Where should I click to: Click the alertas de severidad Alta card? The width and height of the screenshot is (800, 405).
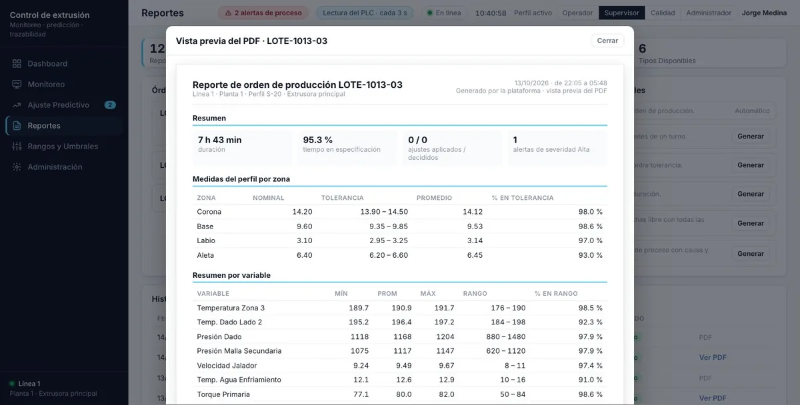(557, 148)
